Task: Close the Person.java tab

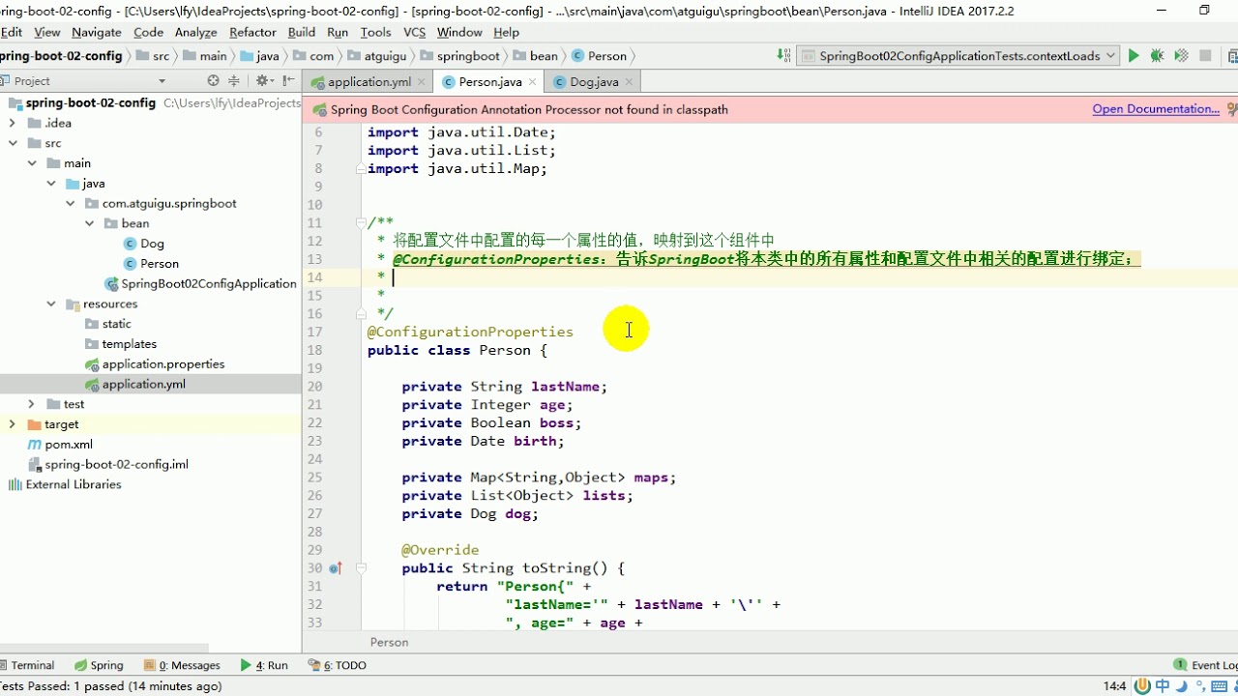Action: pyautogui.click(x=532, y=82)
